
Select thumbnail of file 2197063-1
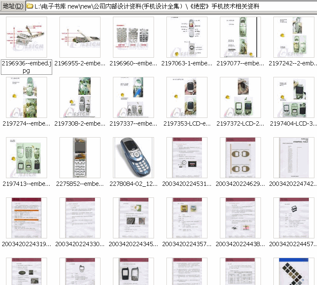pos(187,37)
